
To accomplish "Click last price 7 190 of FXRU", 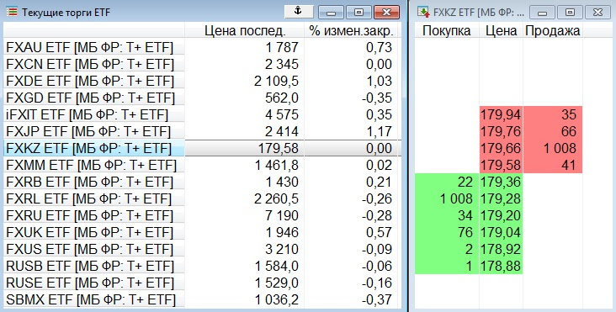I will (x=282, y=216).
